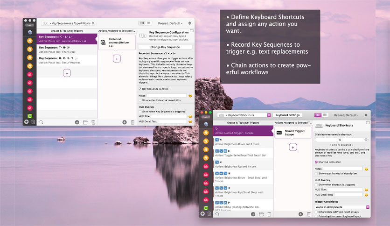Click square plus under Paste text action card
Screen dimensions: 390x226
(117, 59)
